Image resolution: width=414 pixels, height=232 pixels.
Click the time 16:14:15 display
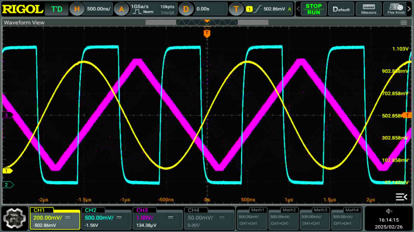pos(389,220)
